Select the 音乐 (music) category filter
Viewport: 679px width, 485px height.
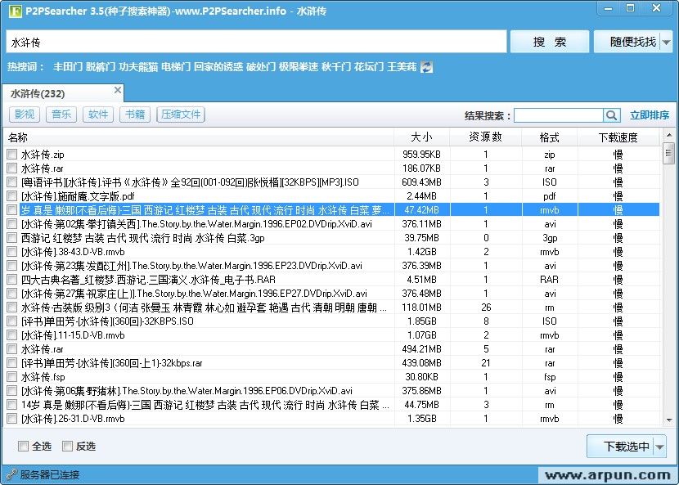[61, 114]
